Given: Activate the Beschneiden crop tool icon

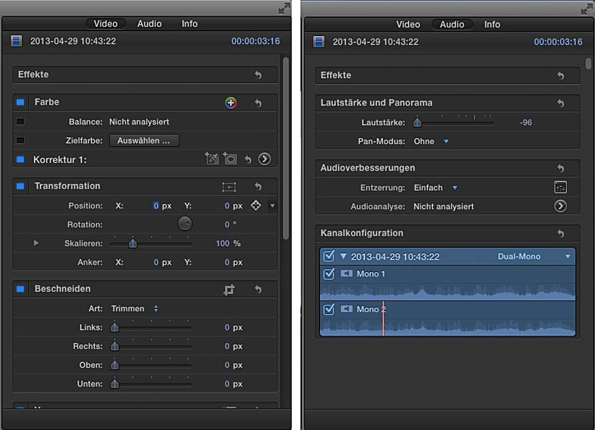Looking at the screenshot, I should [x=229, y=290].
